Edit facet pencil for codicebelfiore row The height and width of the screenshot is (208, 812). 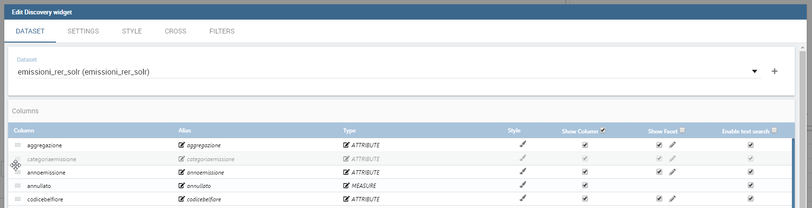coord(672,198)
